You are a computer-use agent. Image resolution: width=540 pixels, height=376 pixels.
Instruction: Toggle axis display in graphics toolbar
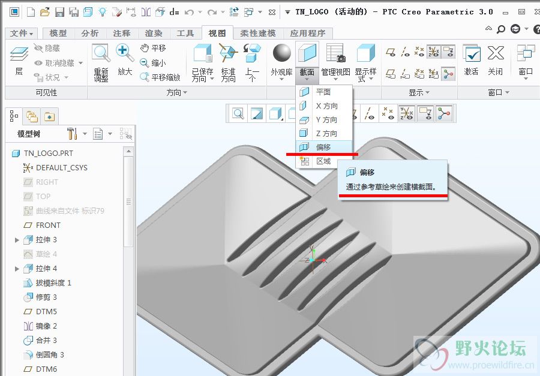370,113
